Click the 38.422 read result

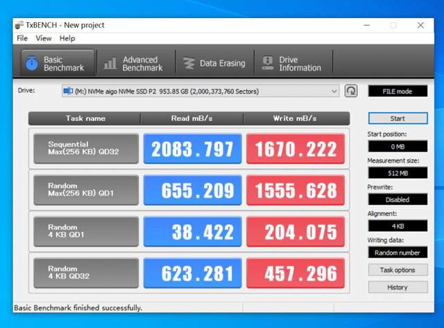193,231
